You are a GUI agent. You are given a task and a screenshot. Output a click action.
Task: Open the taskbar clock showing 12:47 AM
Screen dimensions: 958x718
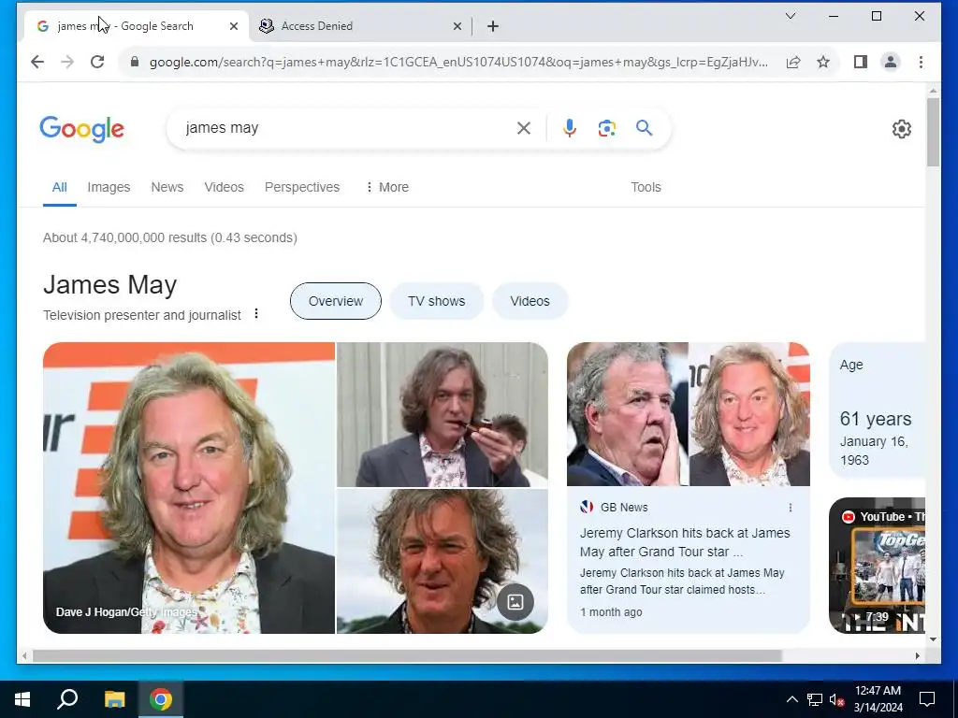878,699
